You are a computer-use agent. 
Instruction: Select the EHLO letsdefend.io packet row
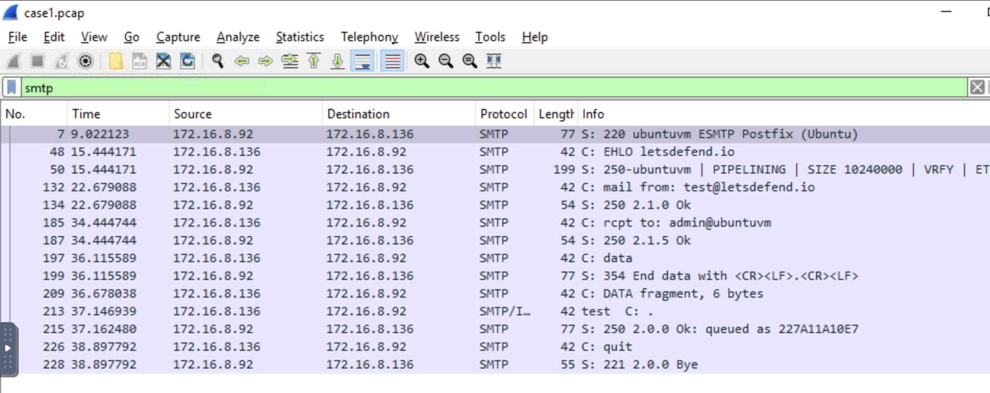(x=495, y=152)
